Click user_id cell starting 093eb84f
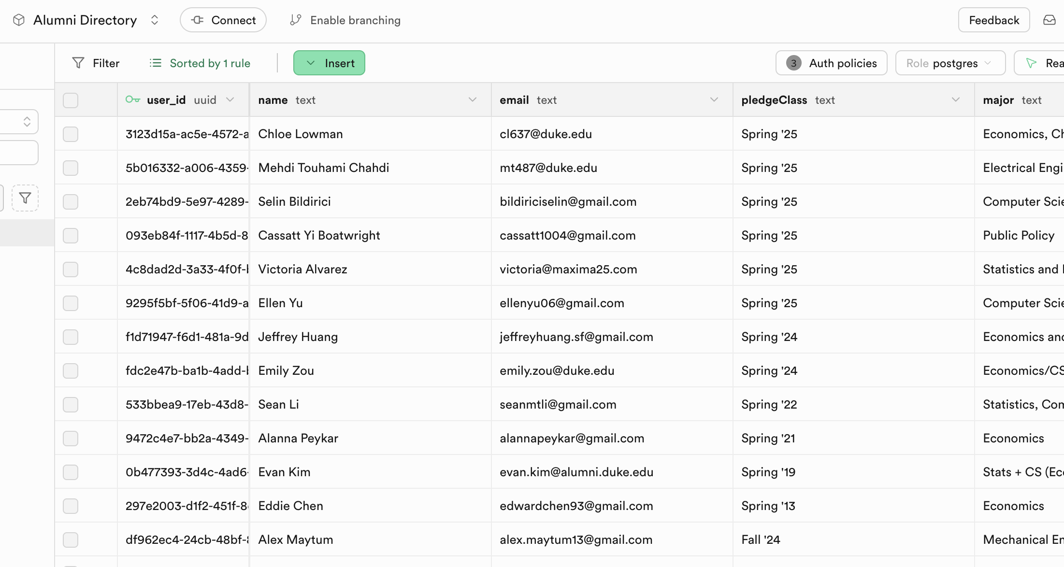The width and height of the screenshot is (1064, 567). click(x=183, y=235)
